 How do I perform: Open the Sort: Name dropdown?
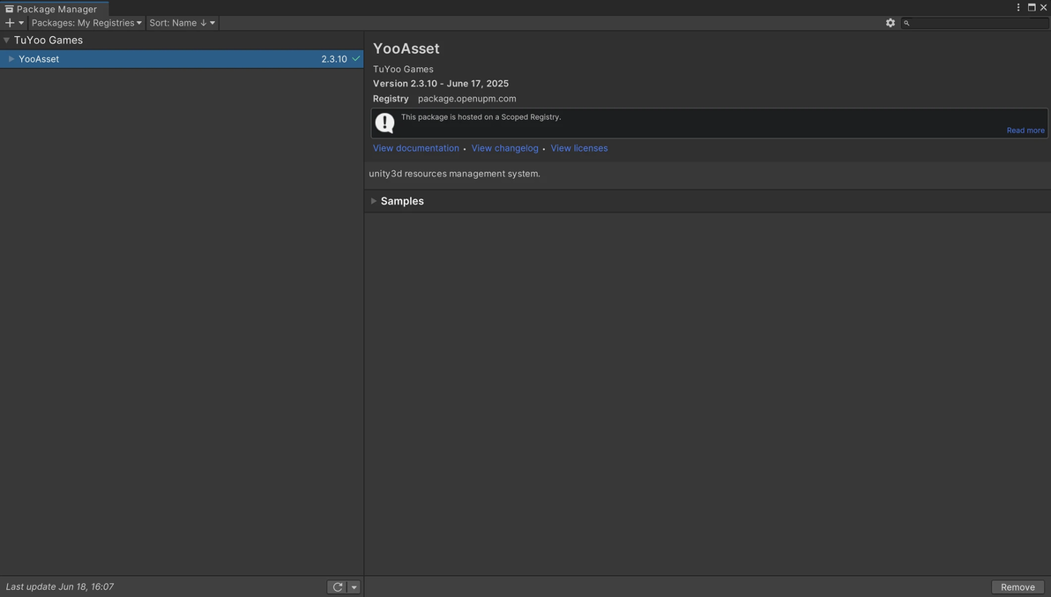(182, 23)
